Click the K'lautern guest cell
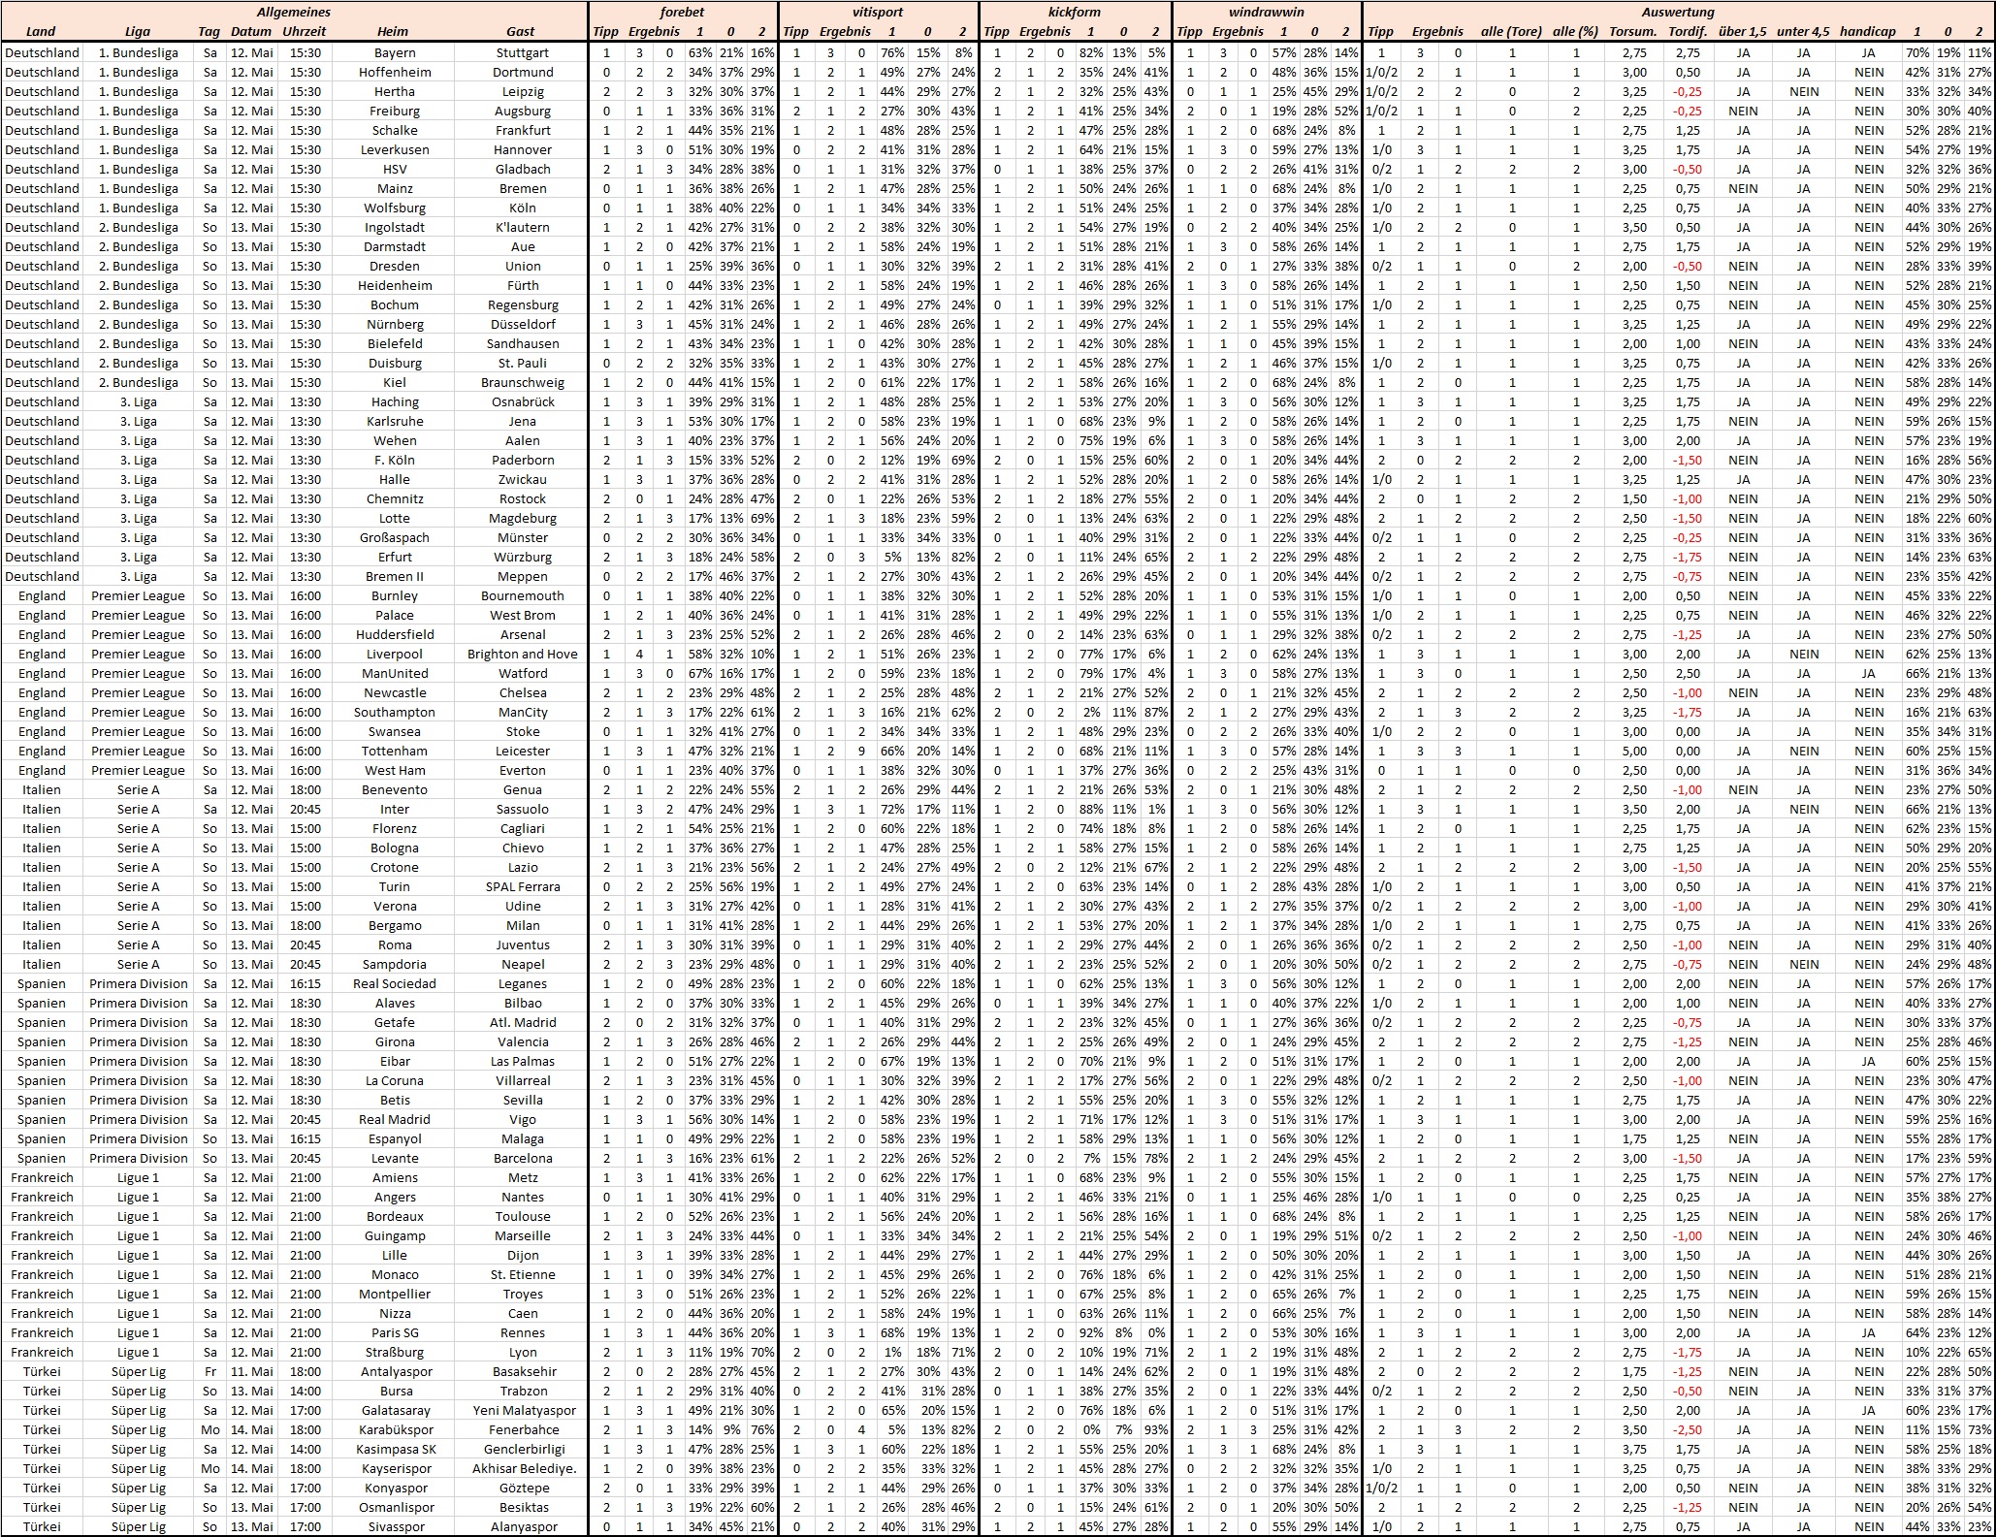The image size is (1996, 1537). pyautogui.click(x=522, y=227)
